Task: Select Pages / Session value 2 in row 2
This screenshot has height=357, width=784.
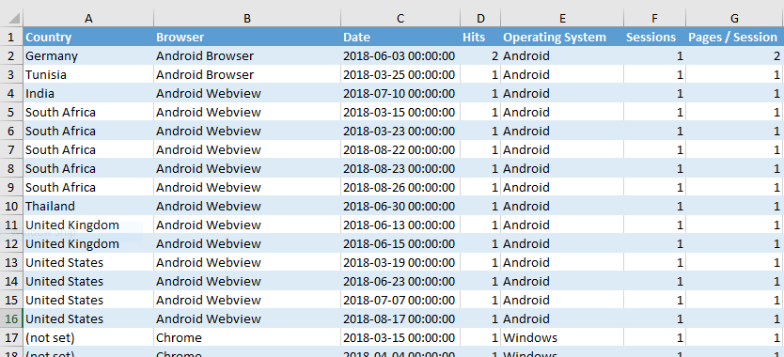Action: [x=734, y=56]
